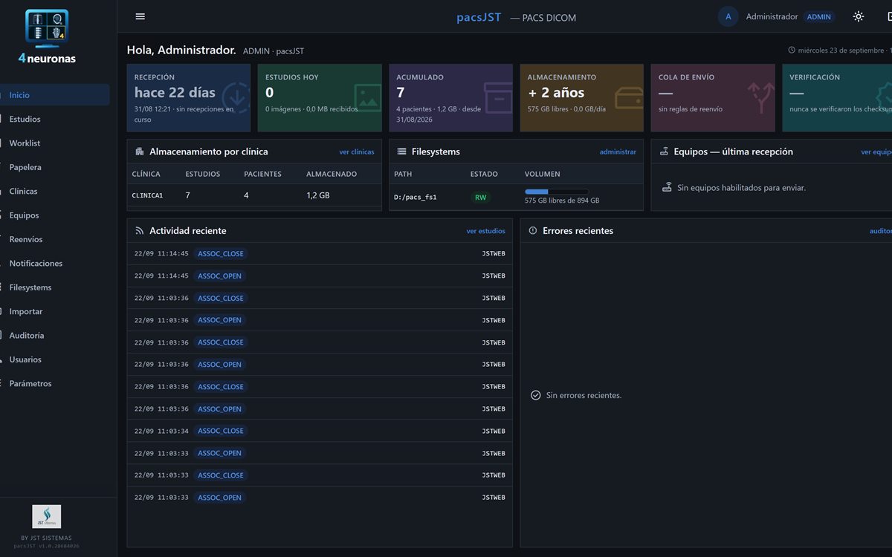Image resolution: width=892 pixels, height=557 pixels.
Task: Click the alert icon beside Errores recientes
Action: coord(532,231)
